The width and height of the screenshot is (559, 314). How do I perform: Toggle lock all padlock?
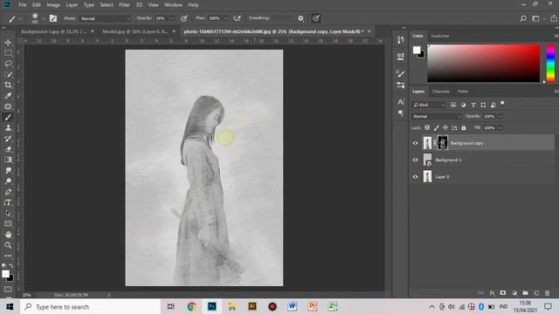[464, 127]
